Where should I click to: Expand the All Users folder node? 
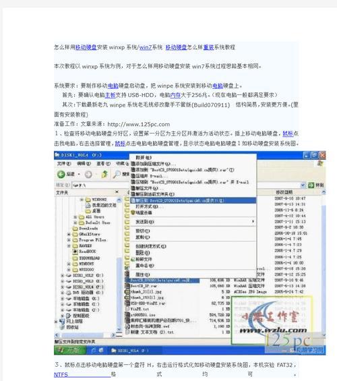coord(75,217)
